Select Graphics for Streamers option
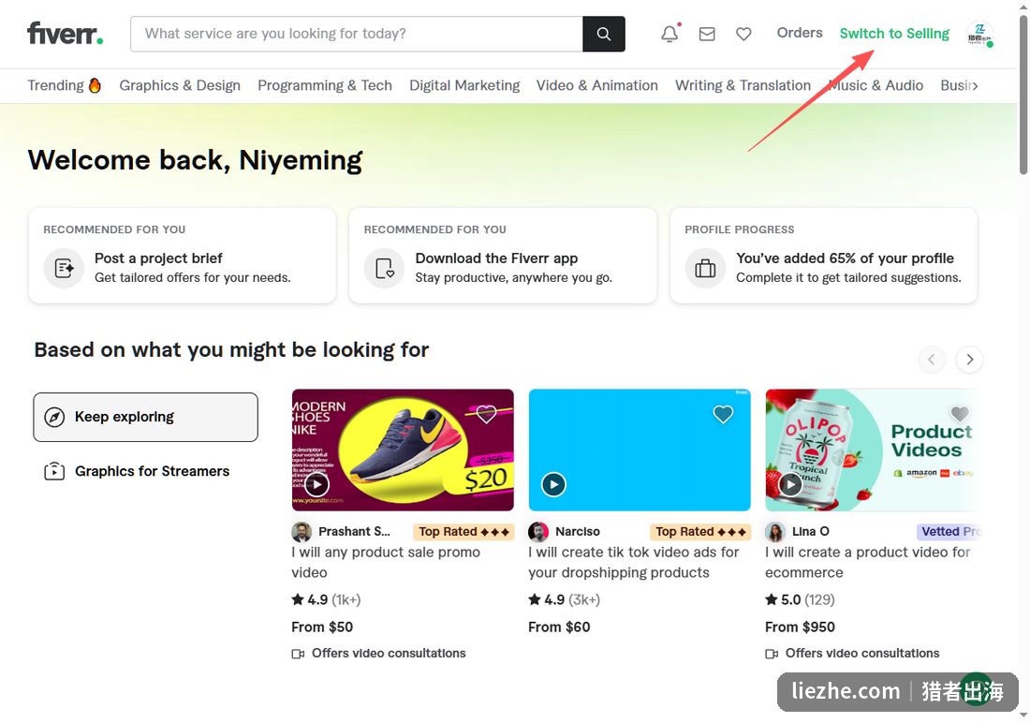Image resolution: width=1030 pixels, height=723 pixels. 146,471
